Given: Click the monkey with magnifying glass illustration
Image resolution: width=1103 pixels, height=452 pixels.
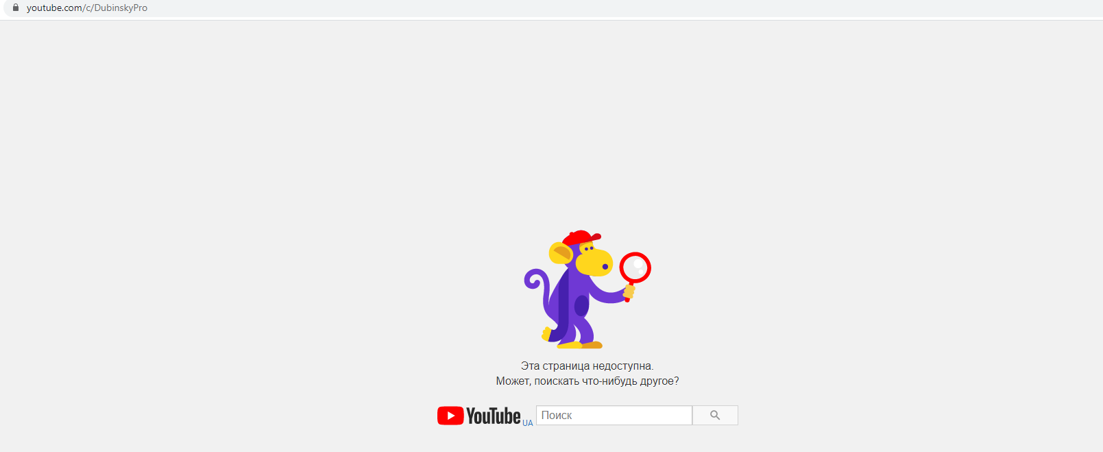Looking at the screenshot, I should pyautogui.click(x=587, y=289).
